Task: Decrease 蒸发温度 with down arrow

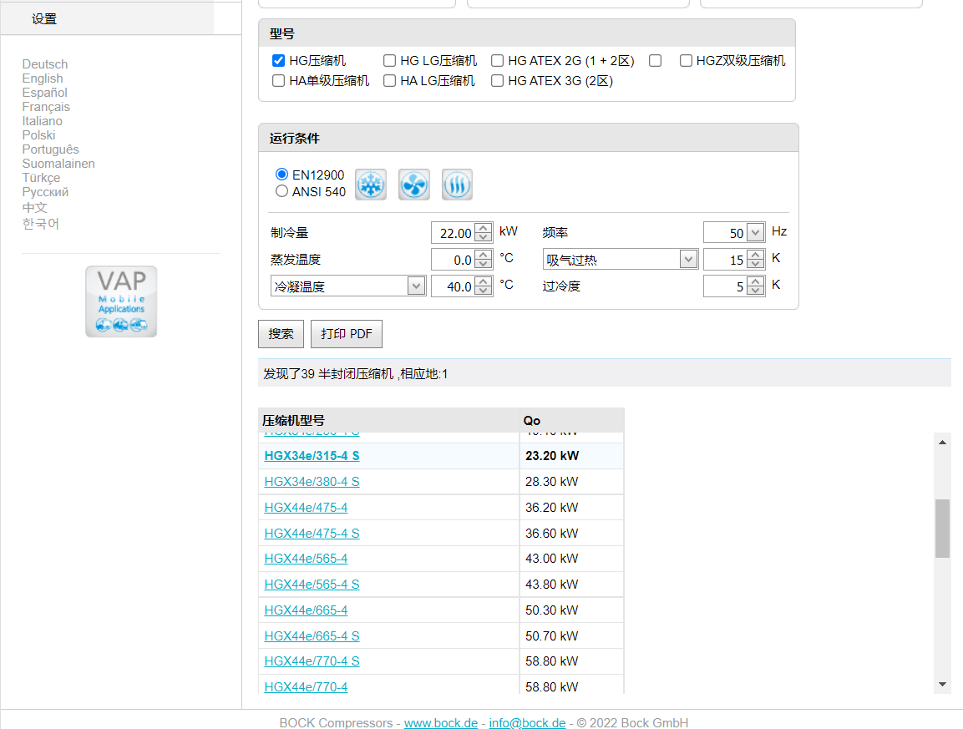Action: (484, 264)
